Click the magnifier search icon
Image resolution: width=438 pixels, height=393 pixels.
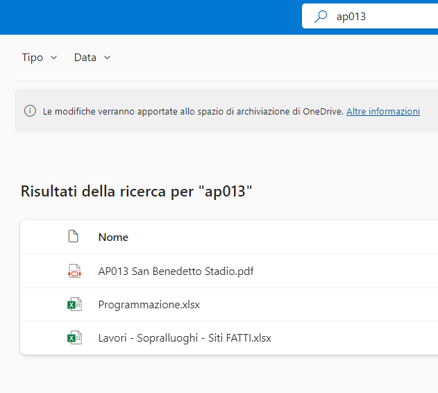click(x=321, y=17)
